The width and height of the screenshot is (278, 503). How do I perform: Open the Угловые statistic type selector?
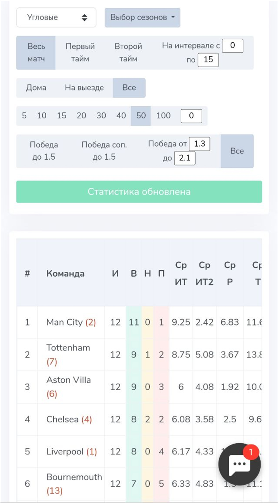tap(56, 17)
